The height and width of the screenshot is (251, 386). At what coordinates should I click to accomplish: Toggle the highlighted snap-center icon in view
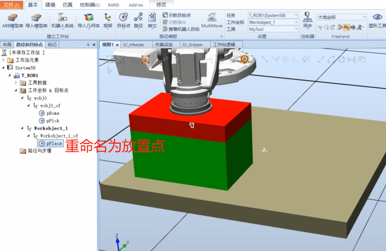244,59
